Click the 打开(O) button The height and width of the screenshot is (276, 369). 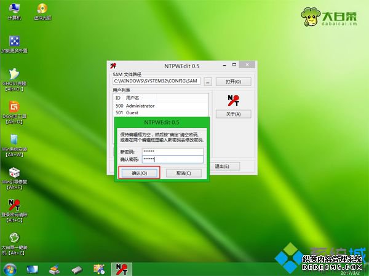tap(234, 82)
